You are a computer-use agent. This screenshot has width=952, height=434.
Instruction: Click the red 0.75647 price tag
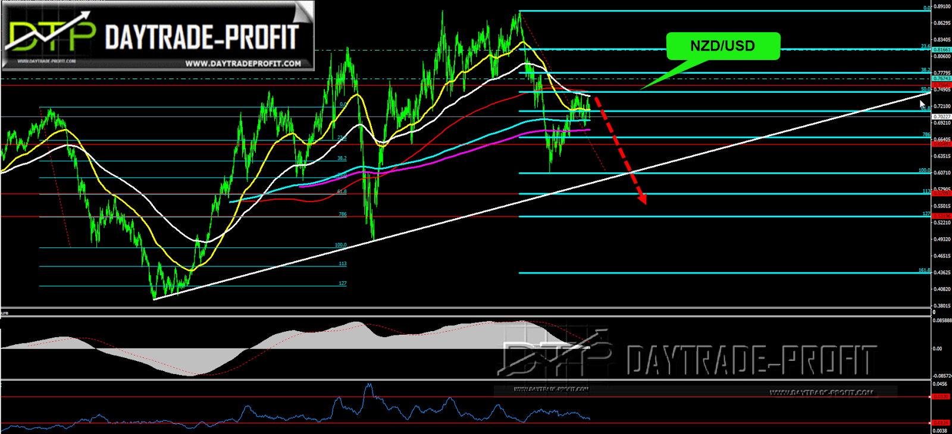point(942,86)
